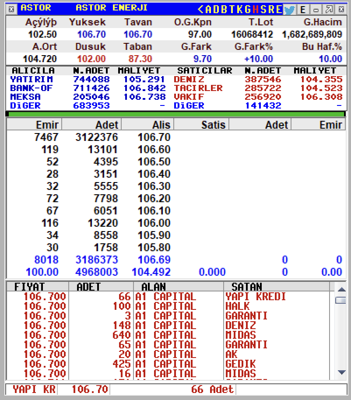Select the 'G' letter shortcut in the title bar
351x400 pixels.
click(x=248, y=10)
